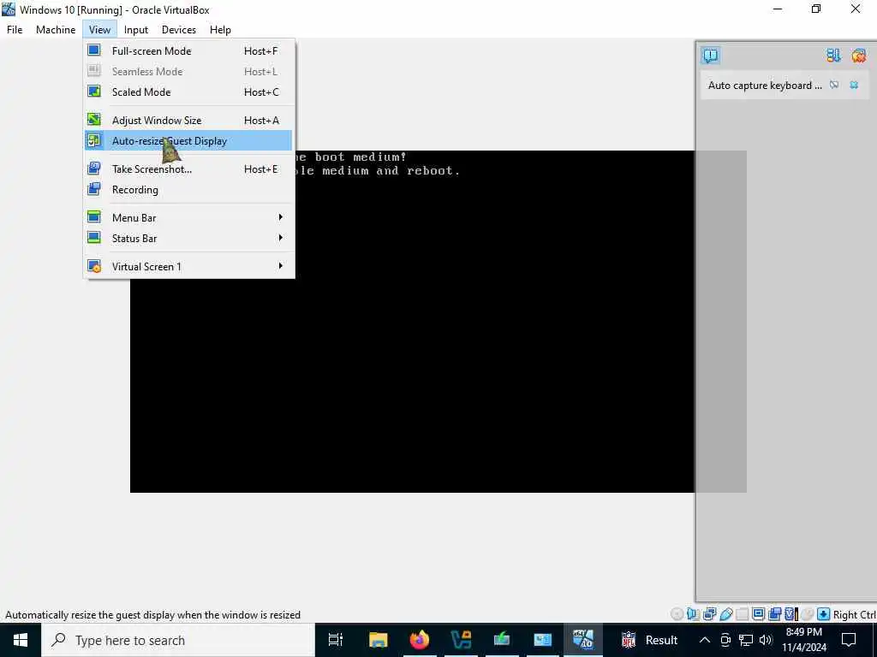Click the delete all notifications icon
This screenshot has height=657, width=877.
(858, 56)
